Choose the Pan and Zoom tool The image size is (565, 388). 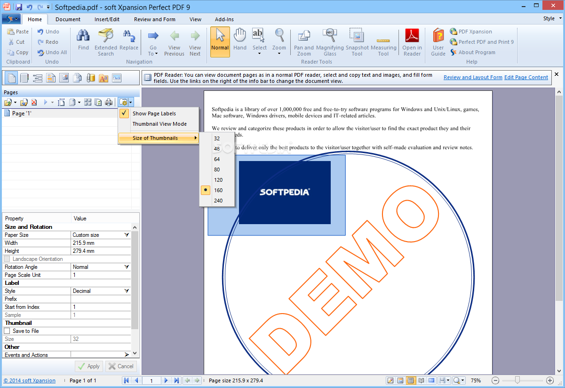point(304,42)
